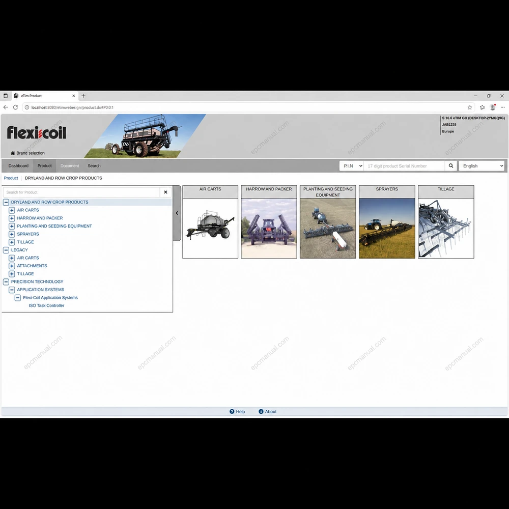The height and width of the screenshot is (509, 509).
Task: Open the HARROW AND PACKER product card
Action: 269,222
